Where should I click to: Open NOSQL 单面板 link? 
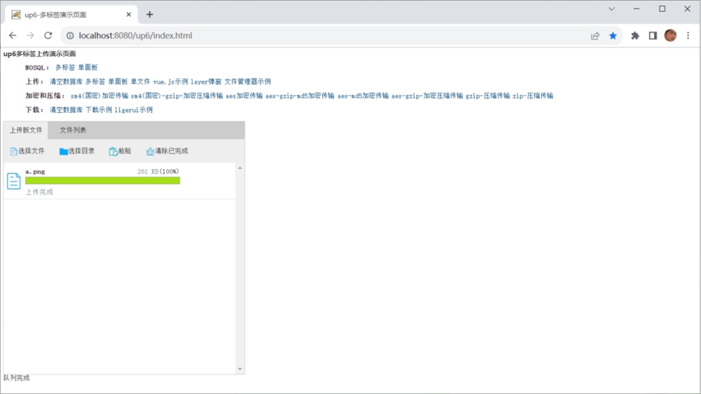click(x=88, y=68)
